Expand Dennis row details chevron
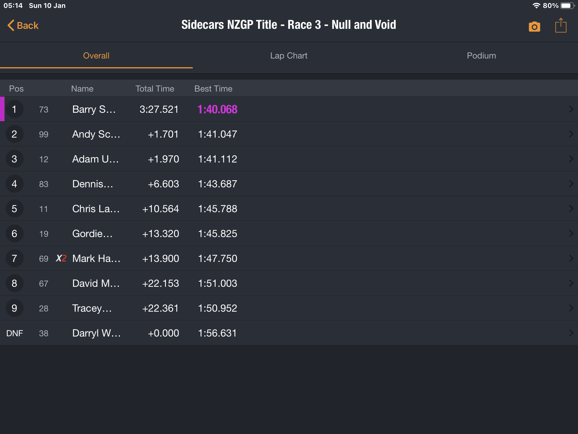 pyautogui.click(x=571, y=184)
